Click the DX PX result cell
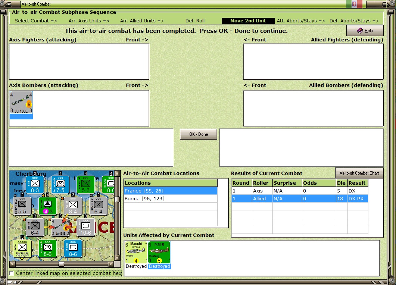Viewport: 396px width, 285px height. click(x=358, y=199)
